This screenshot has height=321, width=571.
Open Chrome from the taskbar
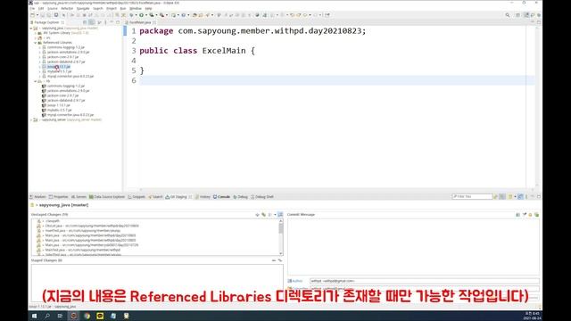pos(87,316)
